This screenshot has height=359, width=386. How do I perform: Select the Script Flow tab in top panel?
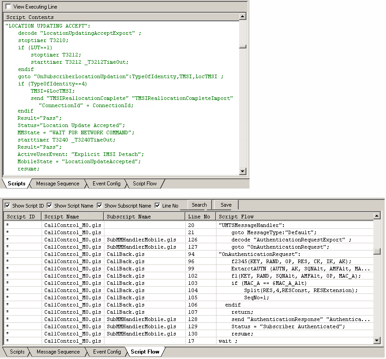coord(145,184)
